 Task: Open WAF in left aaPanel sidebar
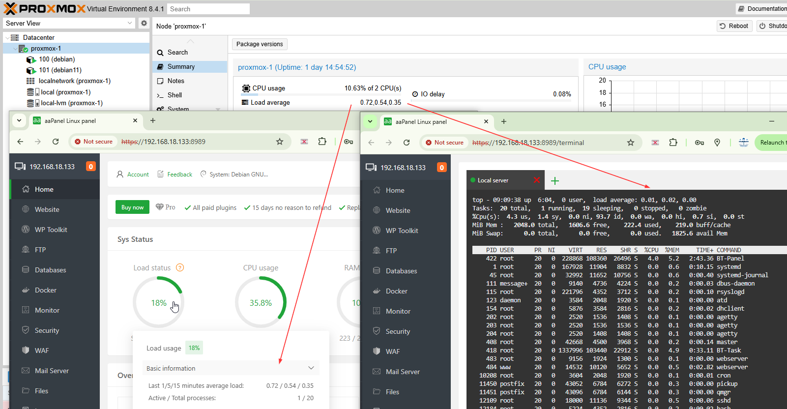click(55, 351)
